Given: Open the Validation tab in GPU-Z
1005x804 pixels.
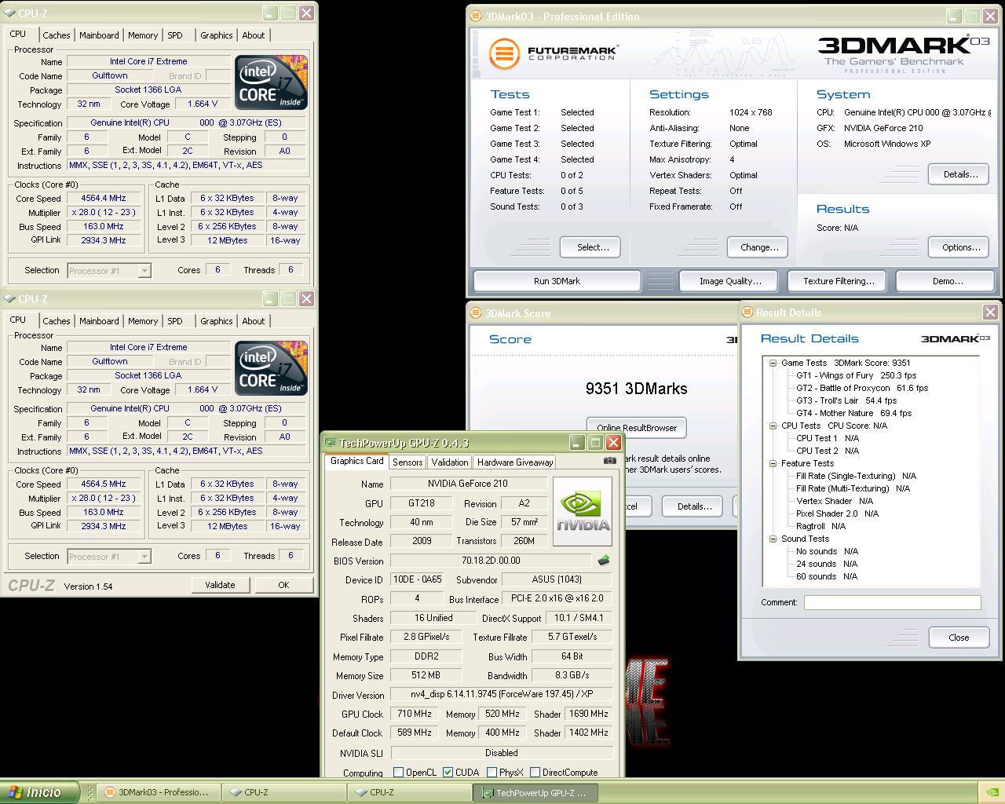Looking at the screenshot, I should [x=450, y=462].
